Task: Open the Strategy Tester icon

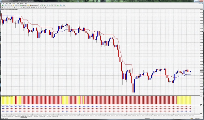Action: point(18,5)
